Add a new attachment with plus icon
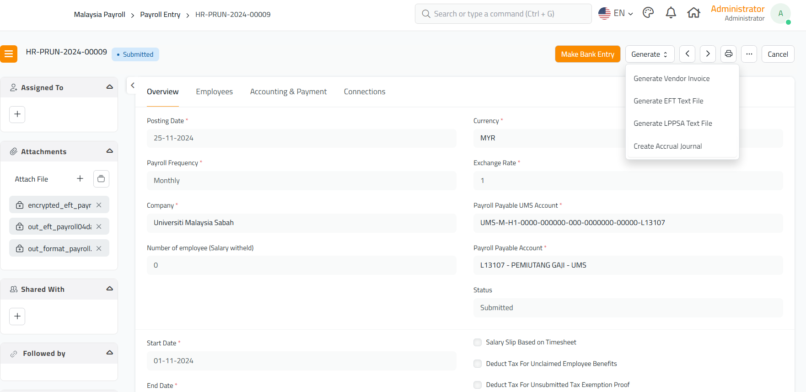The width and height of the screenshot is (806, 392). click(x=80, y=179)
